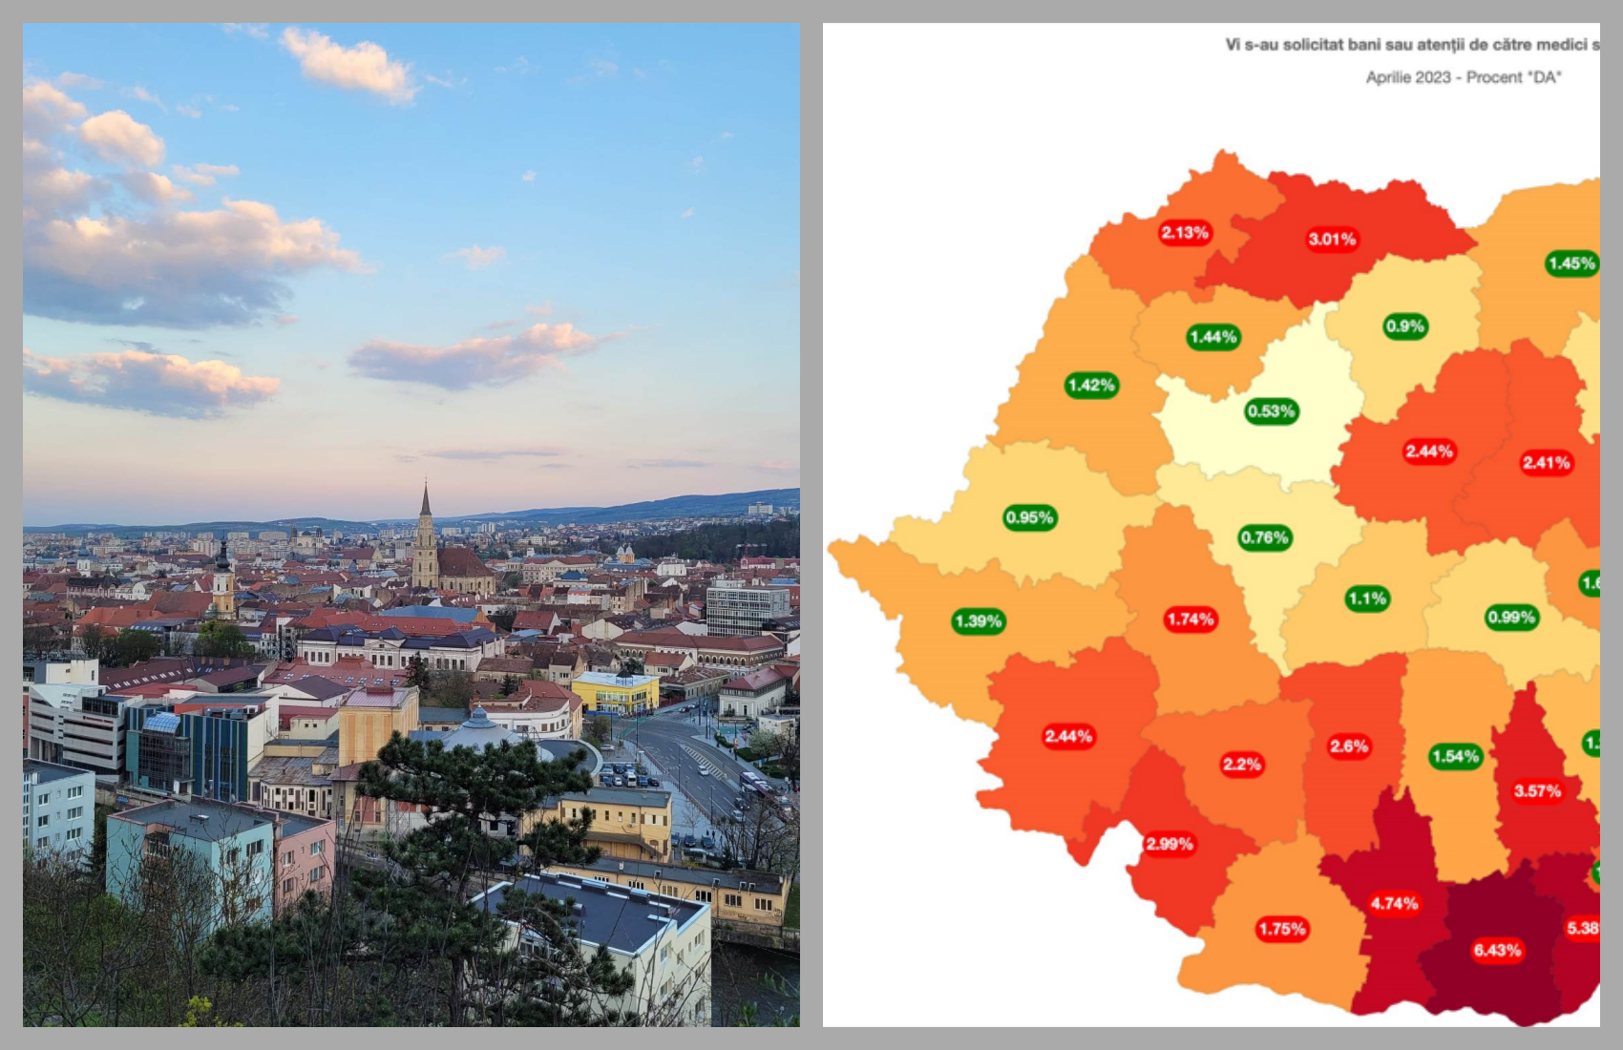Click the 2.41% red label
This screenshot has height=1050, width=1623.
pos(1546,463)
